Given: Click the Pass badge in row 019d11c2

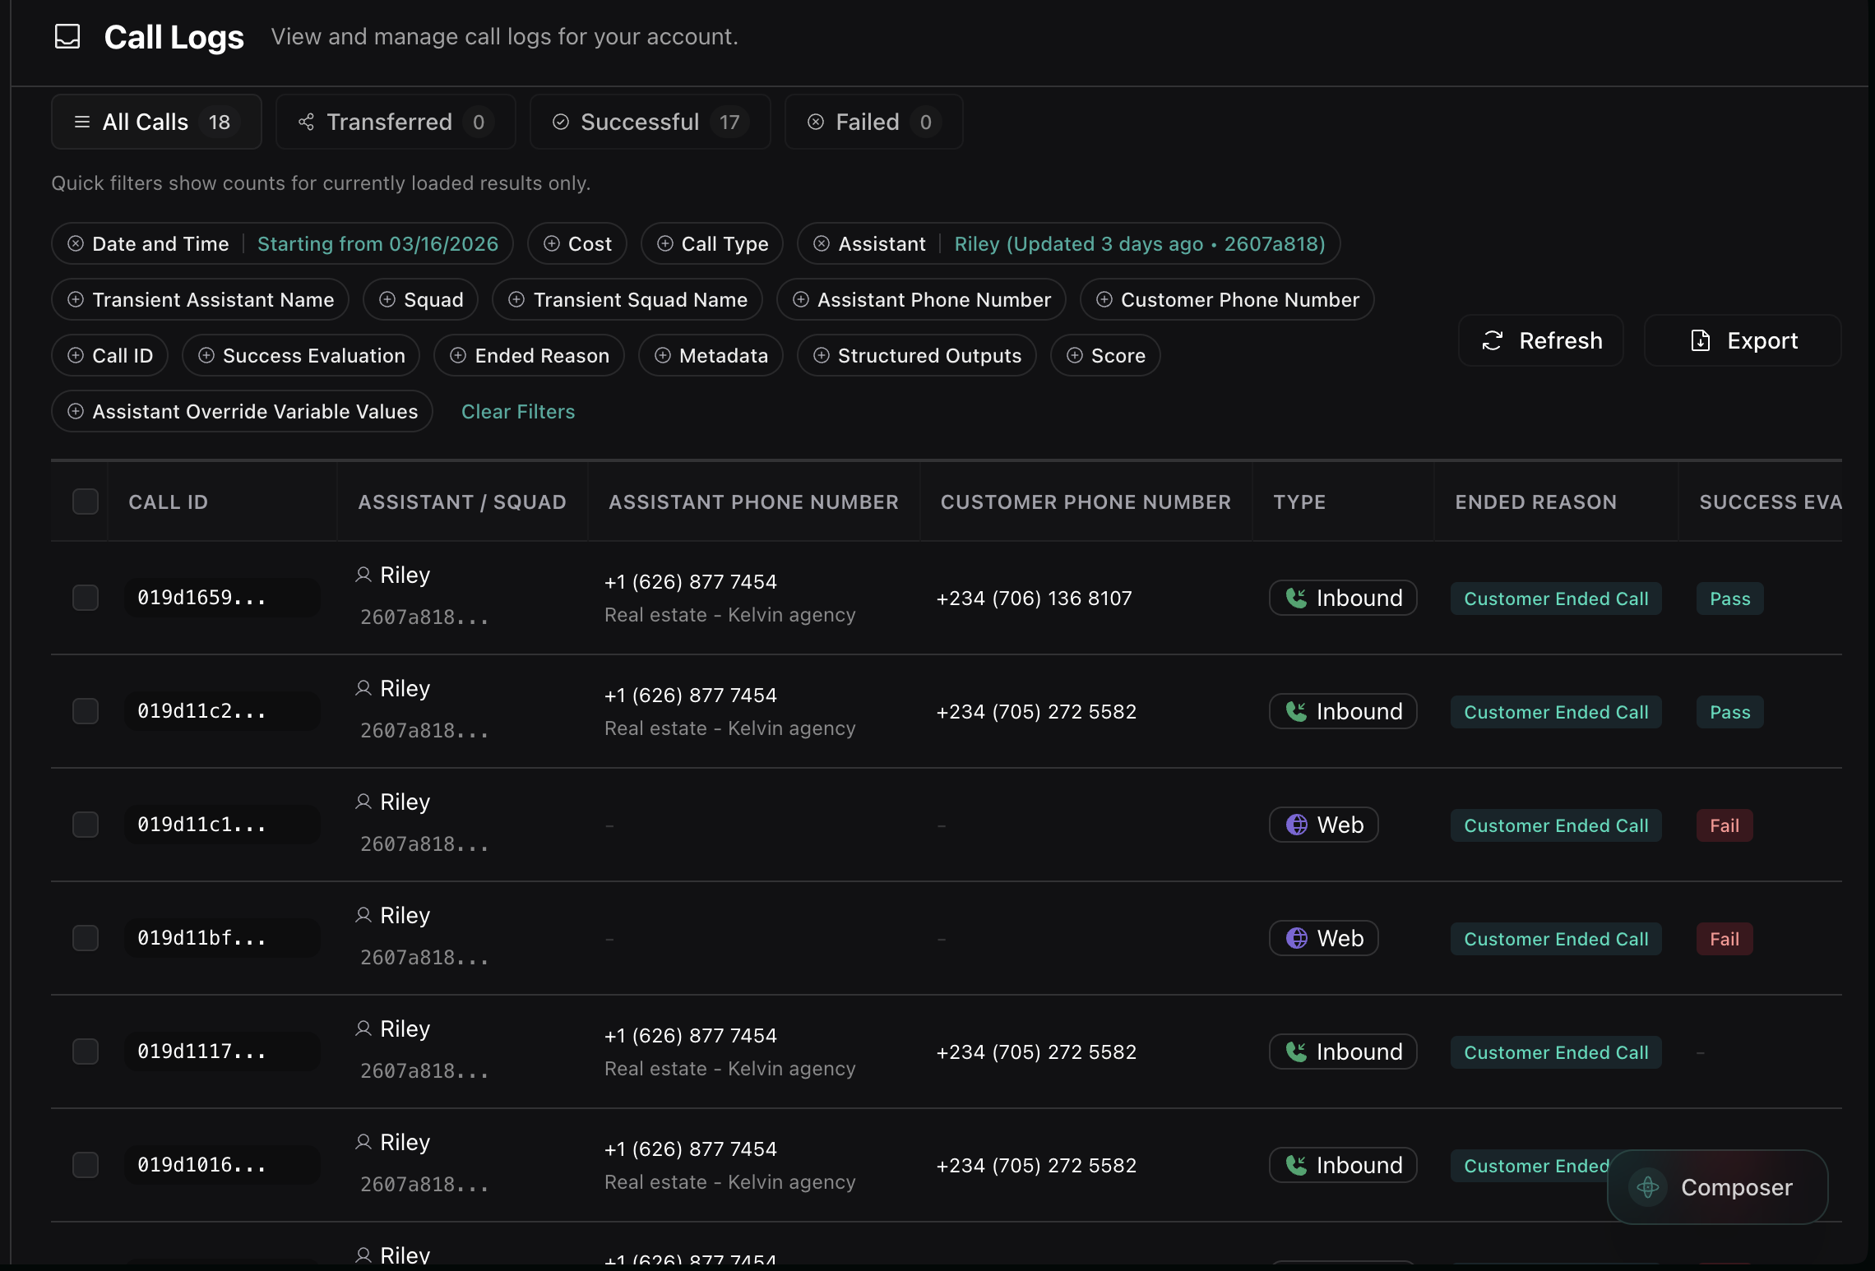Looking at the screenshot, I should (x=1730, y=712).
